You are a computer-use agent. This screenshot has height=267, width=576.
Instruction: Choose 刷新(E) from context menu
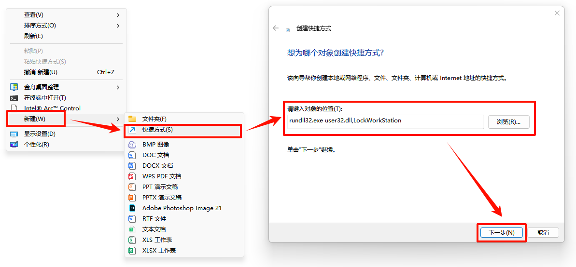coord(67,36)
